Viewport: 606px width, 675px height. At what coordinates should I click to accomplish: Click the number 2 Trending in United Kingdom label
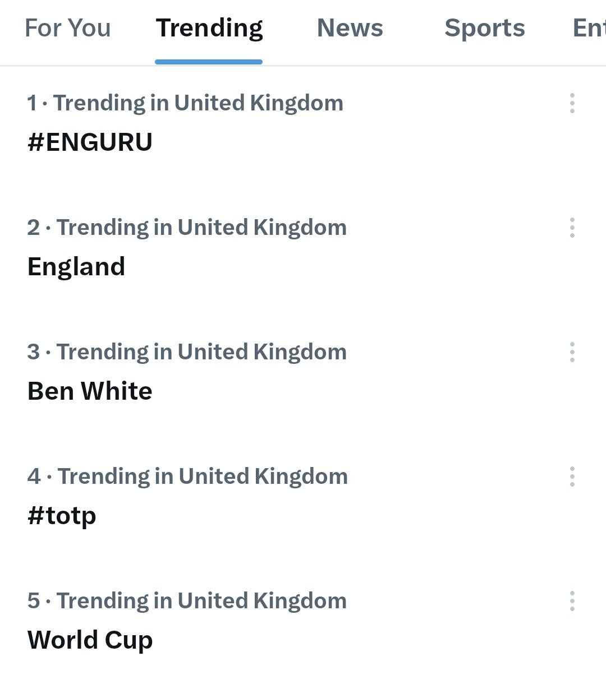tap(187, 228)
